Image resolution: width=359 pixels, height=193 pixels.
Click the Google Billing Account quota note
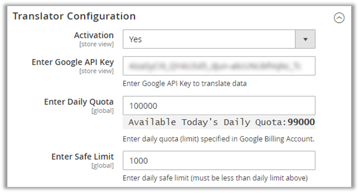(218, 139)
